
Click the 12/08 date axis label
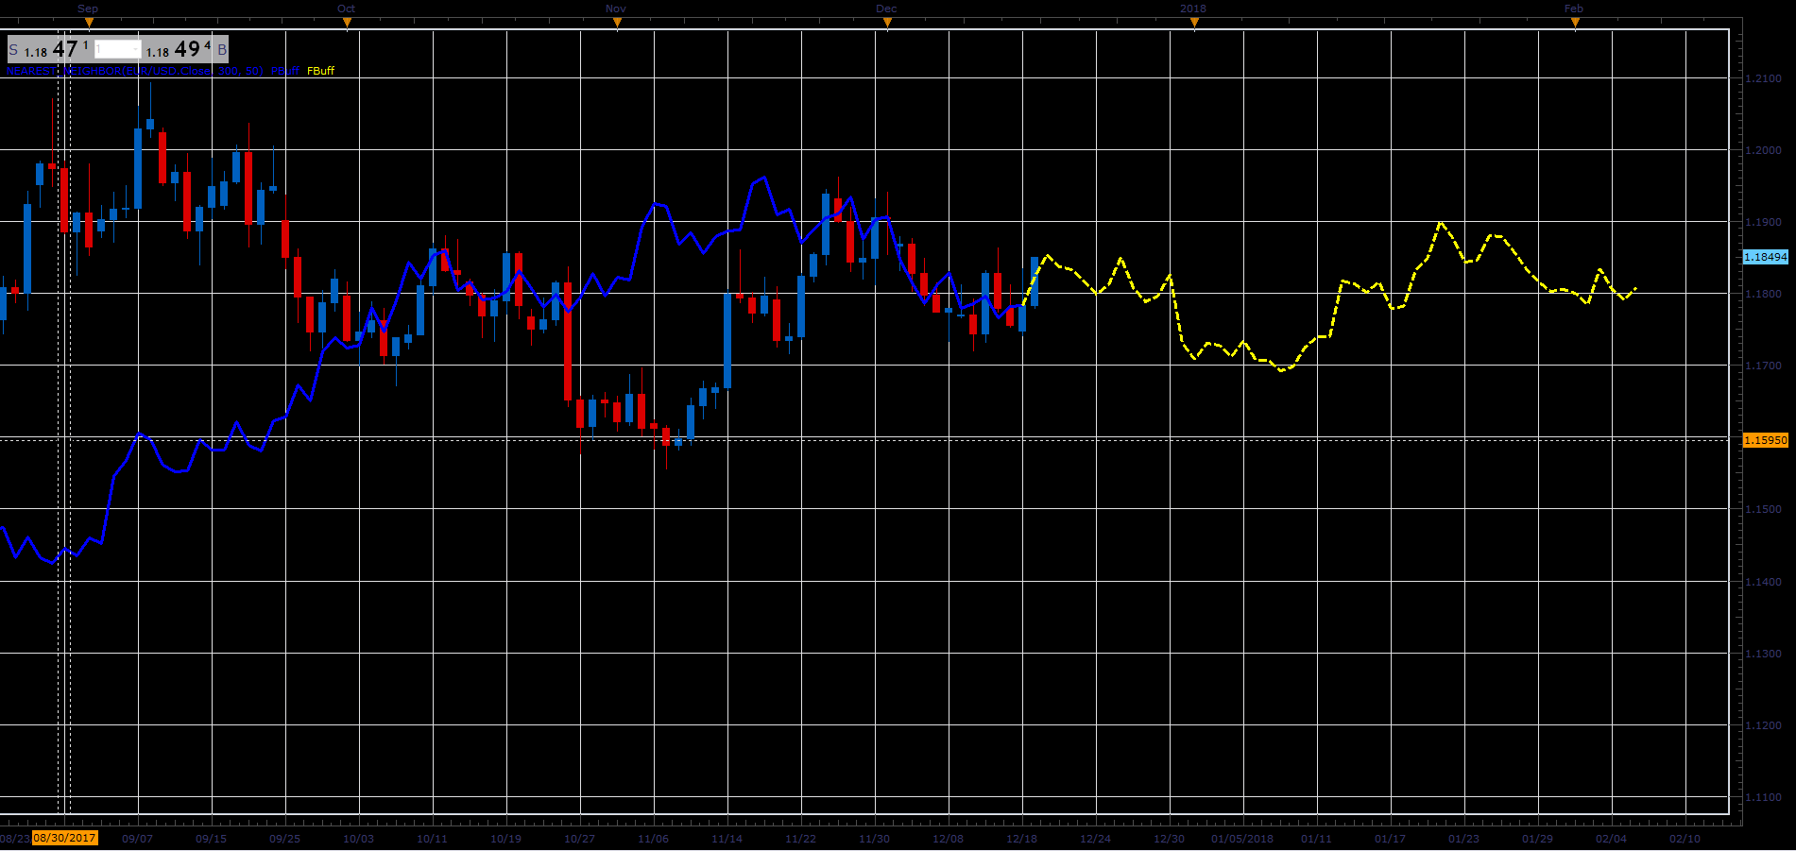pos(949,839)
